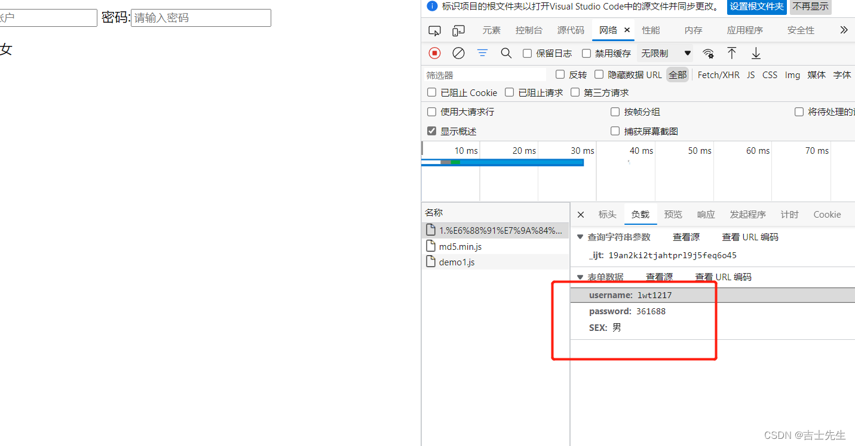The height and width of the screenshot is (446, 855).
Task: Open the 预览 request tab
Action: [x=673, y=215]
